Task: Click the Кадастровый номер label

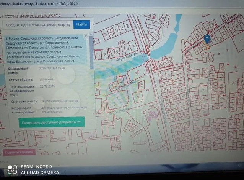Action: (x=18, y=70)
